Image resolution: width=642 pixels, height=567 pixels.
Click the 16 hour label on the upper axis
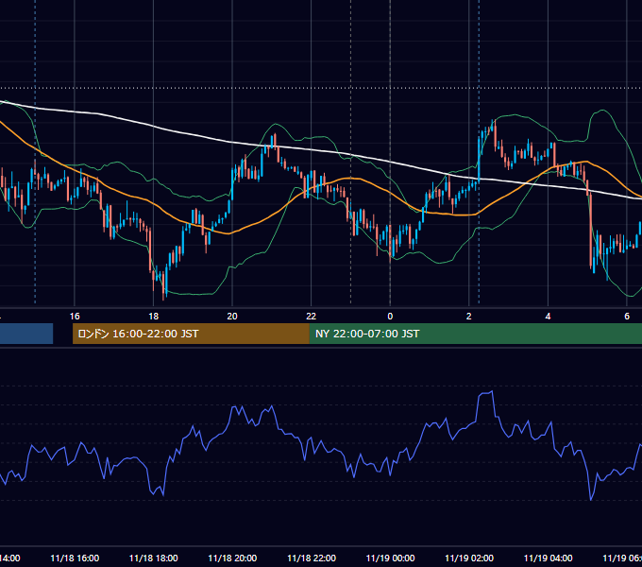point(75,317)
